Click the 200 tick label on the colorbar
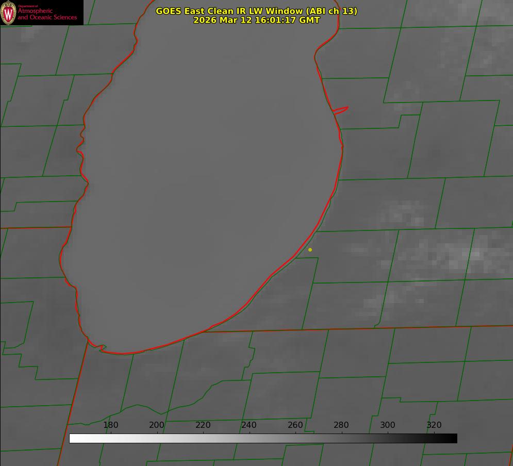513x466 pixels. pyautogui.click(x=157, y=425)
